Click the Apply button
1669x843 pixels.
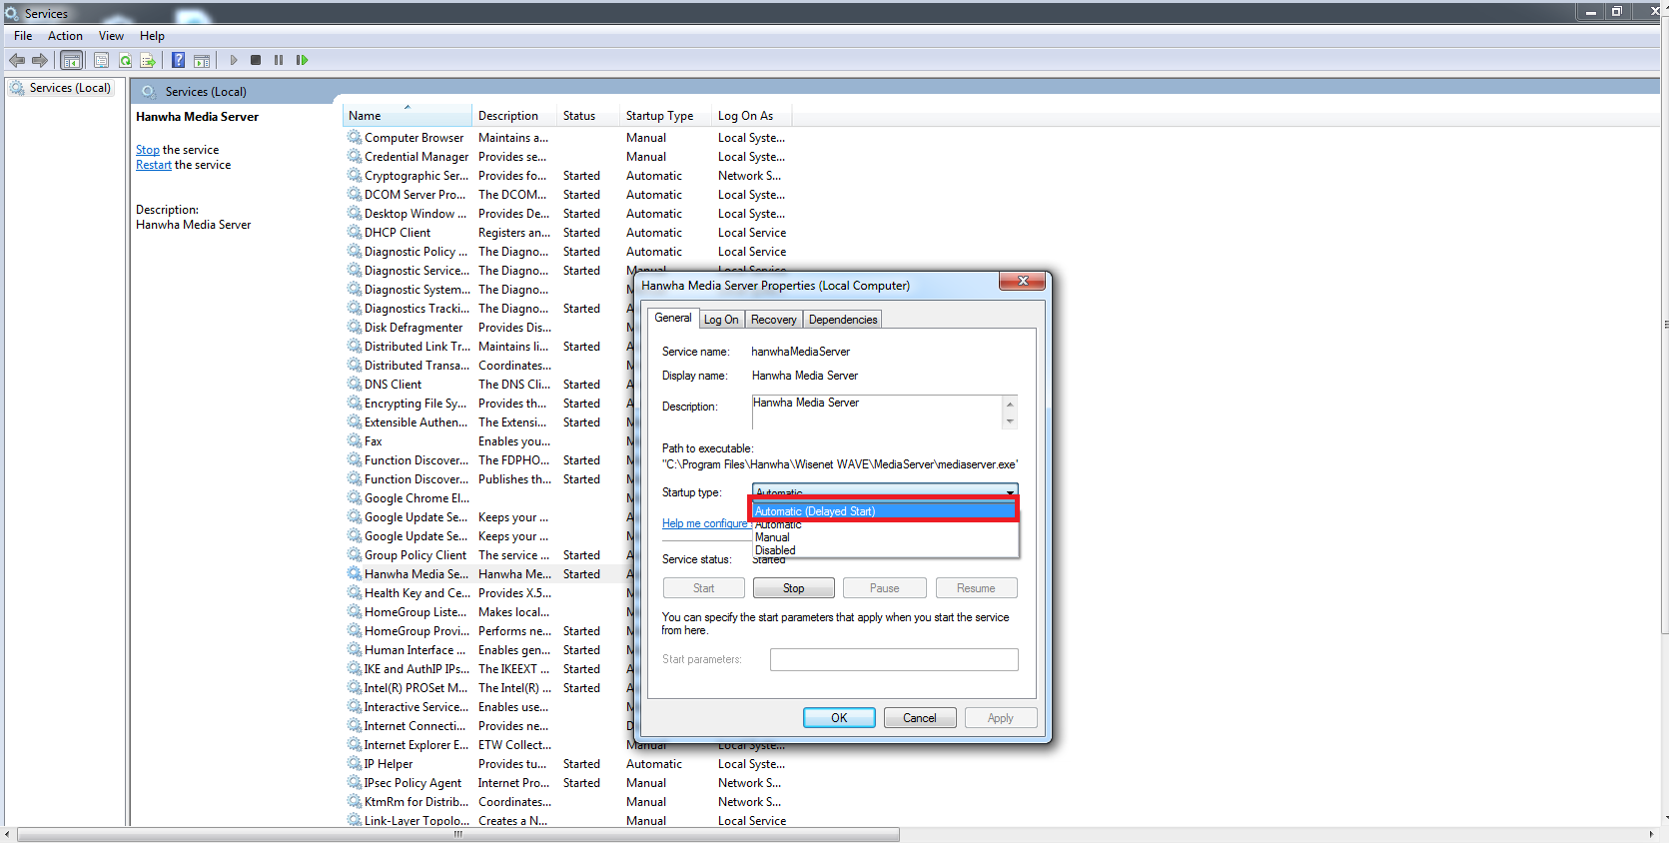[1001, 718]
